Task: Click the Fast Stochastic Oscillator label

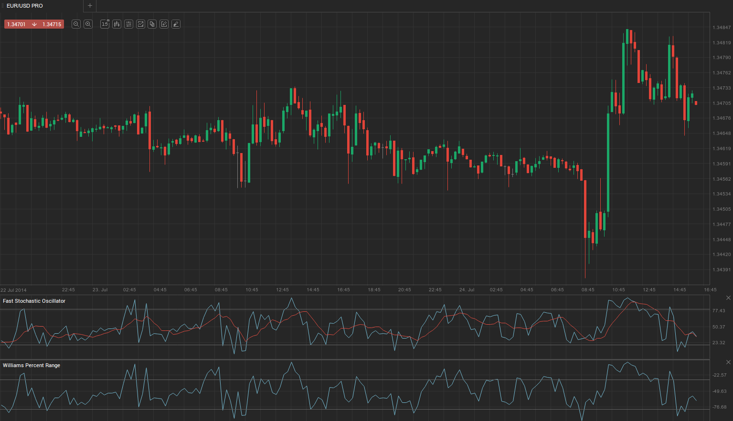Action: pos(34,301)
